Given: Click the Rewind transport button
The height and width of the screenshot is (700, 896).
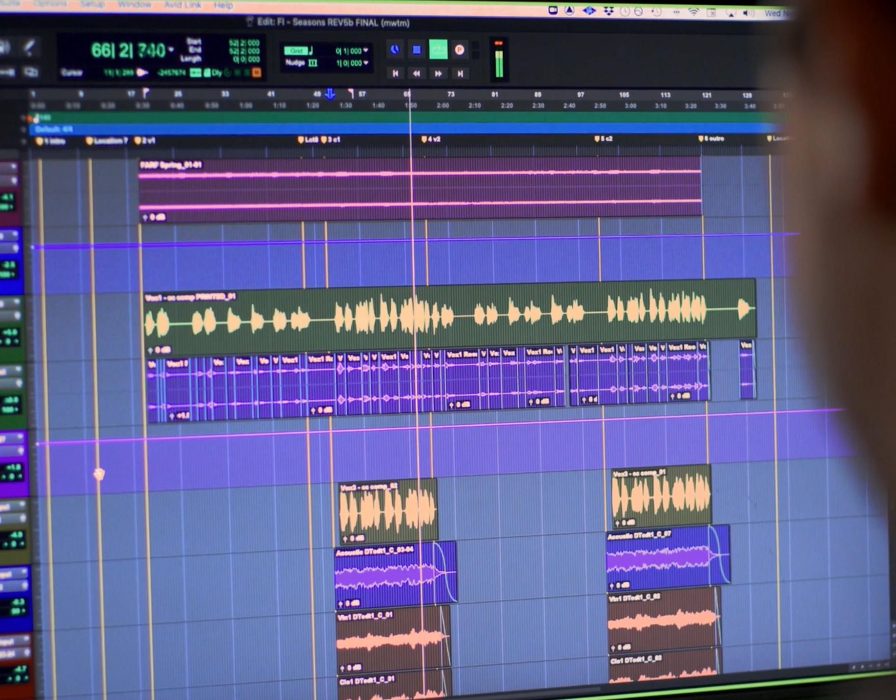Looking at the screenshot, I should [417, 73].
